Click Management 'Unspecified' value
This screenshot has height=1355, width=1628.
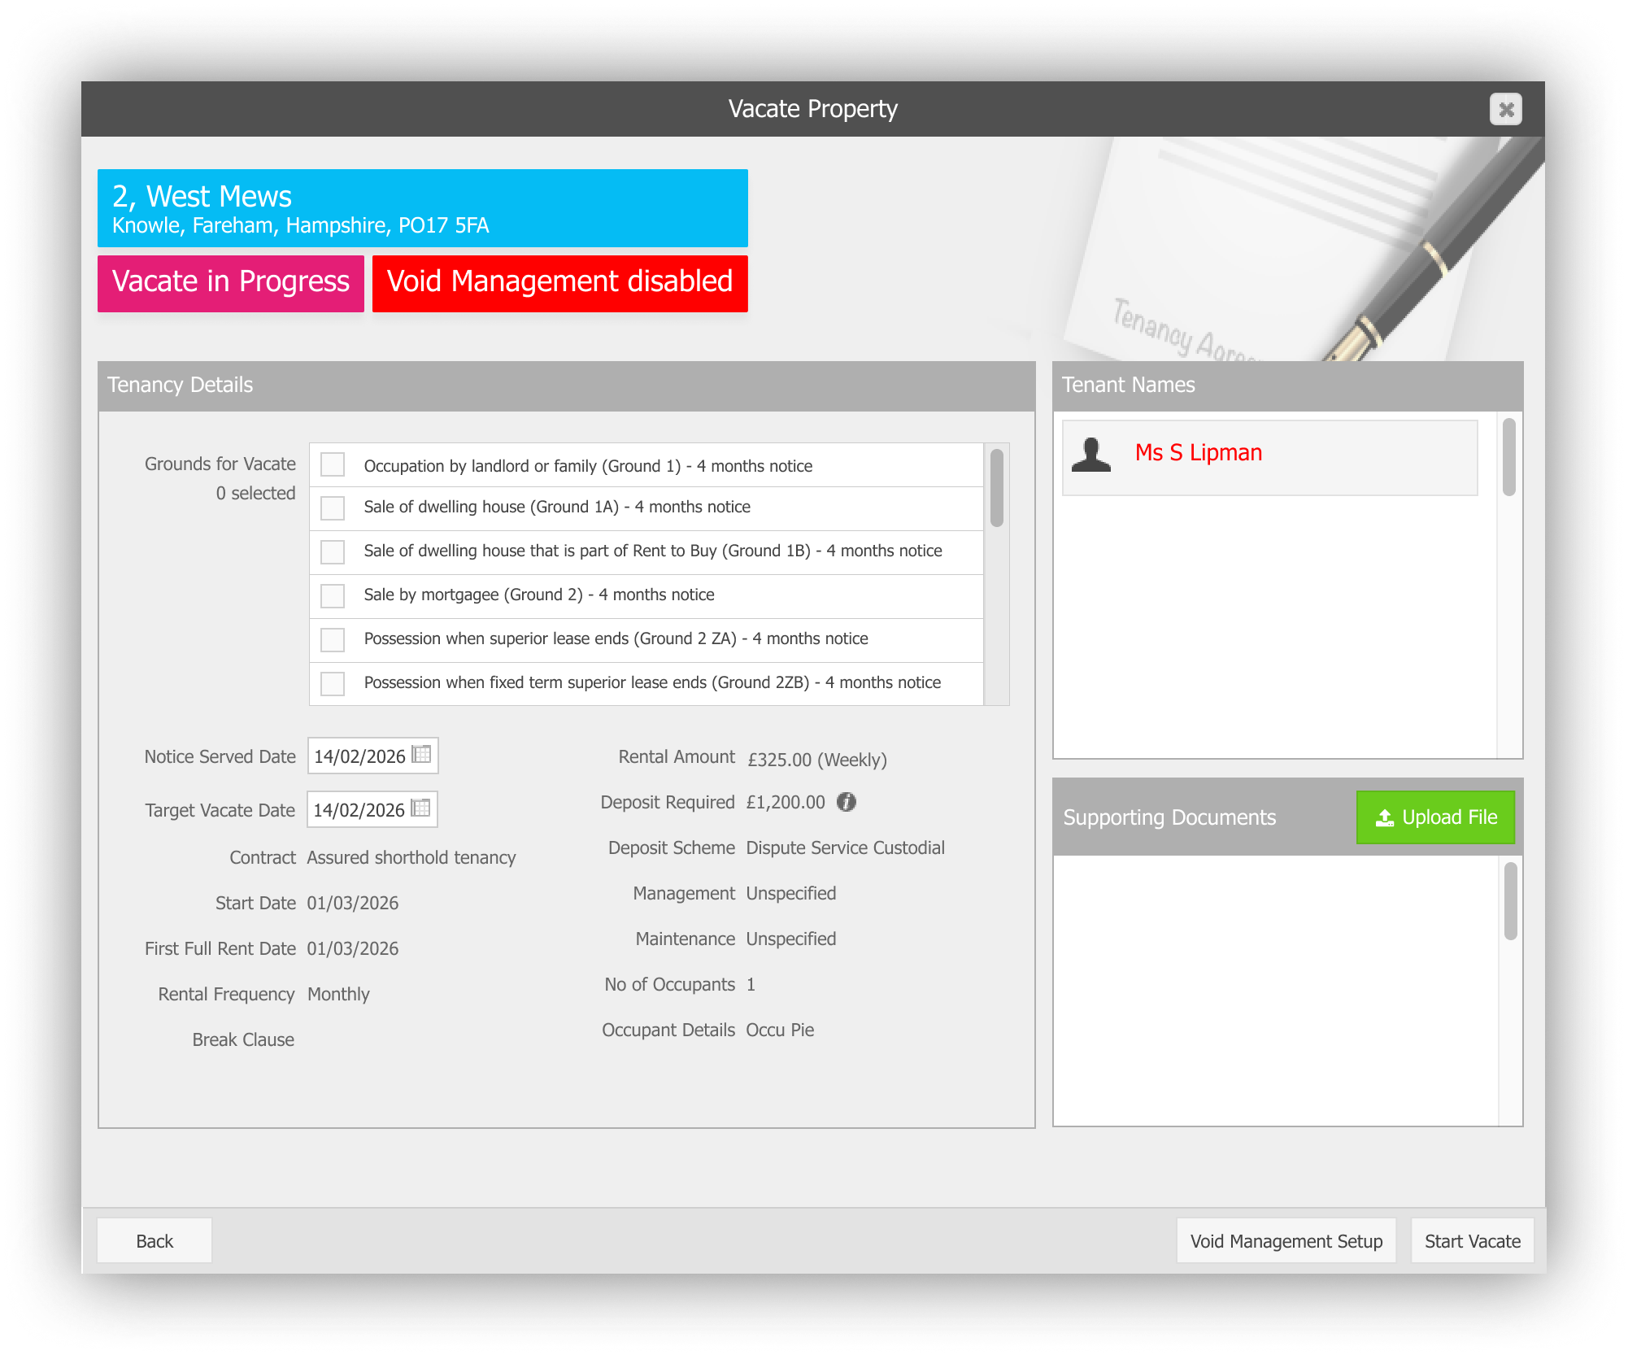point(791,893)
